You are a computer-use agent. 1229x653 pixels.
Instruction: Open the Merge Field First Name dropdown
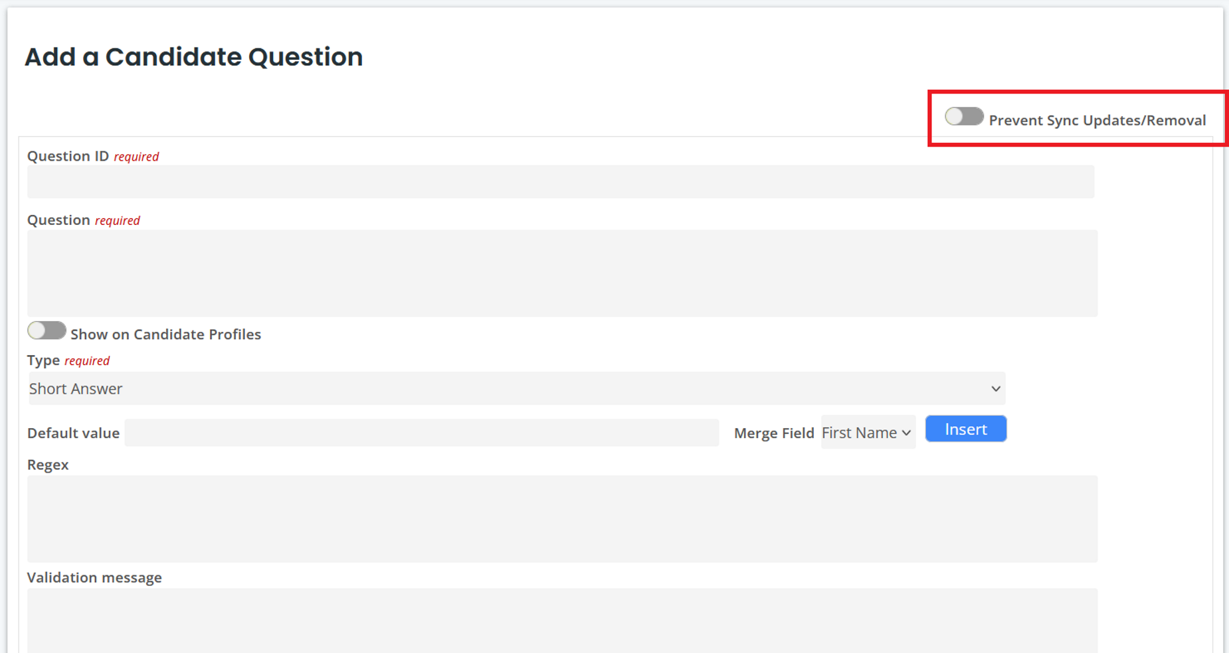[x=867, y=433]
